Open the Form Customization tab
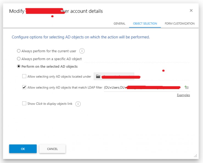Screen dimensions: 203x163 [179, 24]
